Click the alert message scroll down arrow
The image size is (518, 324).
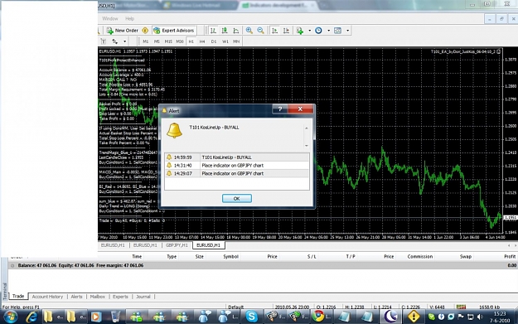[306, 145]
